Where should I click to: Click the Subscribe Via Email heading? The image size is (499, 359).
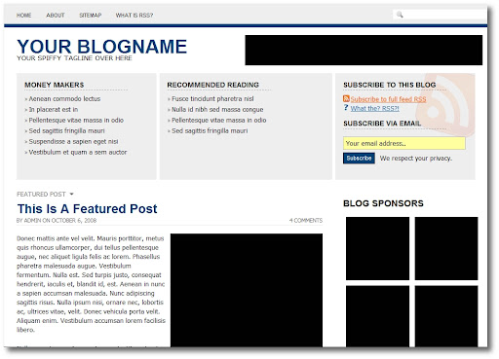[x=382, y=124]
